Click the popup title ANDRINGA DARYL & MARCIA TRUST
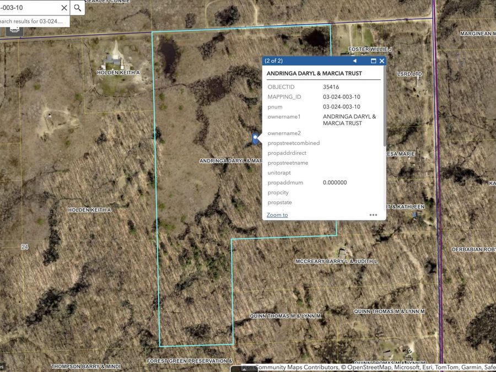Viewport: 496px width, 372px height. pyautogui.click(x=314, y=73)
